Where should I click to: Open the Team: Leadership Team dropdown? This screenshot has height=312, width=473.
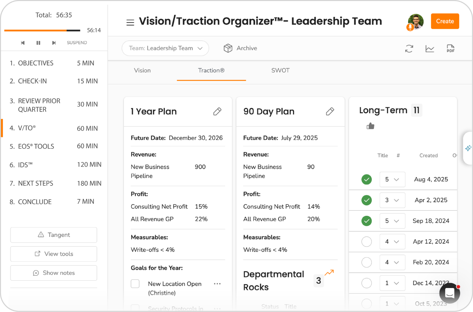pyautogui.click(x=165, y=48)
